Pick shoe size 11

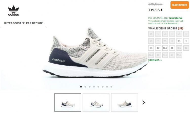[172, 48]
